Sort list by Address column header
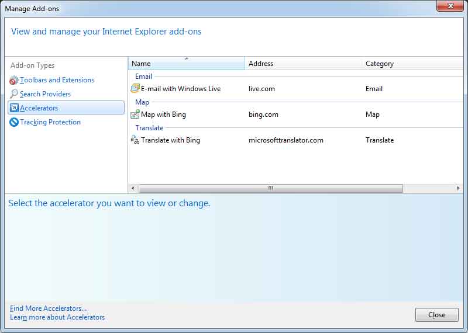 click(303, 64)
